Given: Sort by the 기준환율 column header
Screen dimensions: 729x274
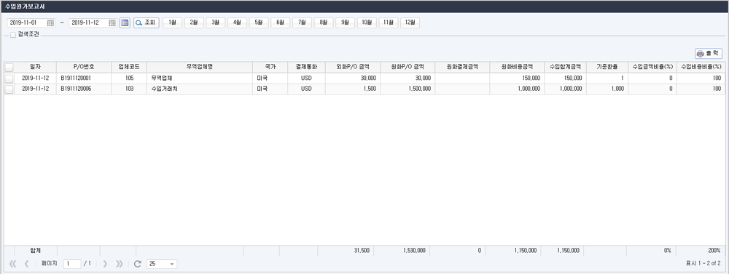Looking at the screenshot, I should [x=607, y=67].
